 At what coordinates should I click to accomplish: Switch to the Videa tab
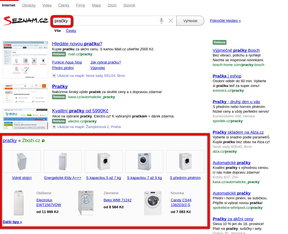pyautogui.click(x=47, y=5)
